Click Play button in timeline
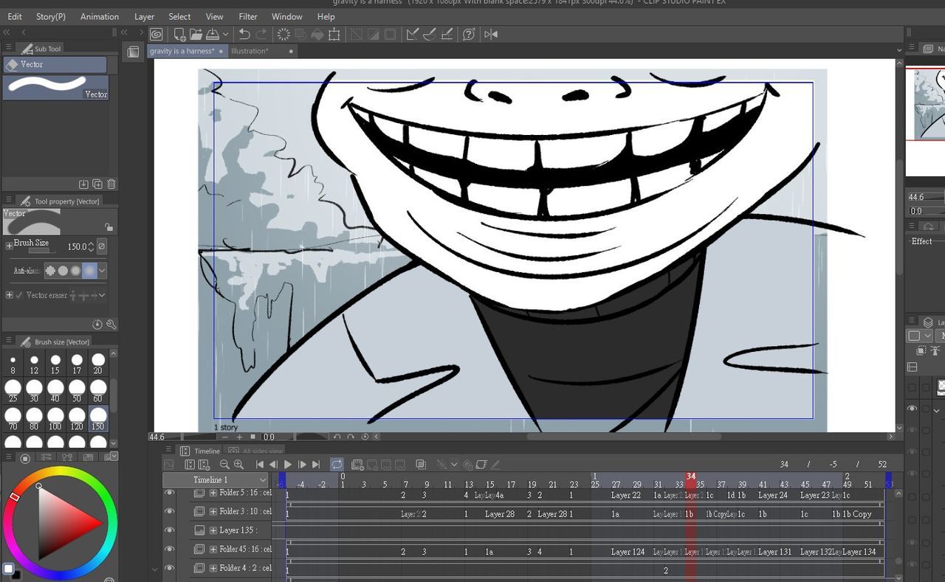 [x=288, y=465]
